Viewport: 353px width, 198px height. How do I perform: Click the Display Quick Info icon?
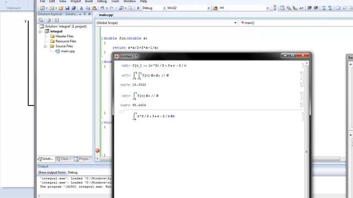tap(295, 8)
